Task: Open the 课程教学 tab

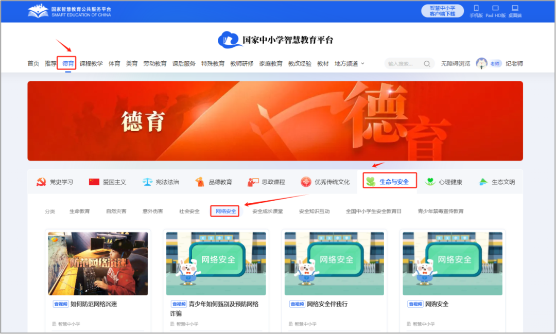Action: tap(91, 63)
